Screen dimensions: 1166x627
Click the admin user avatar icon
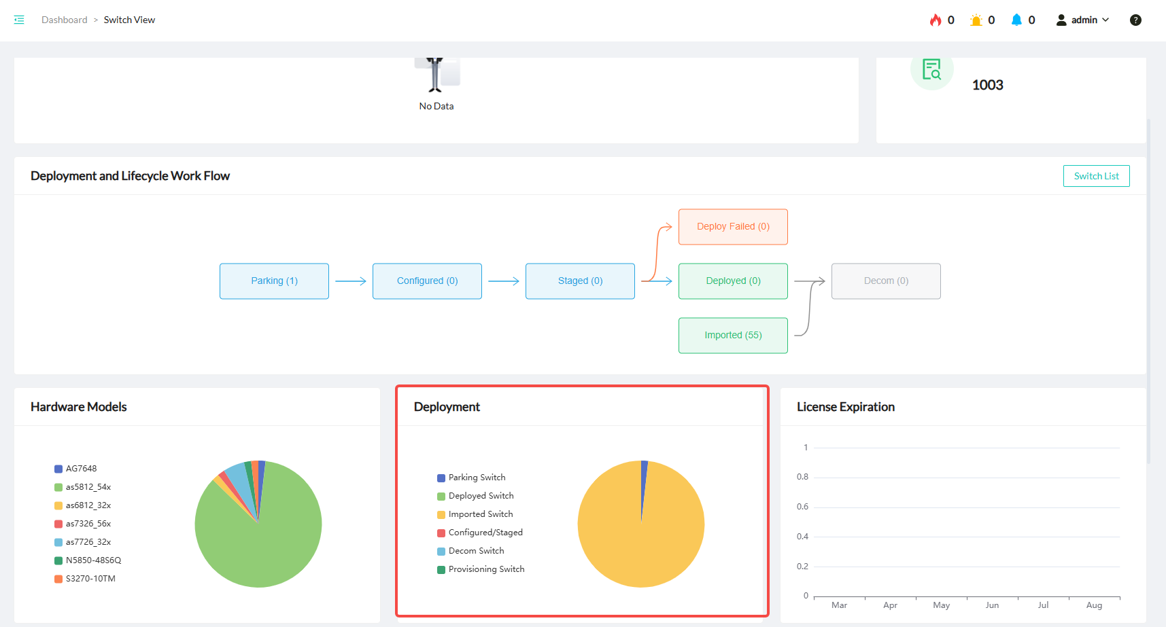point(1061,20)
